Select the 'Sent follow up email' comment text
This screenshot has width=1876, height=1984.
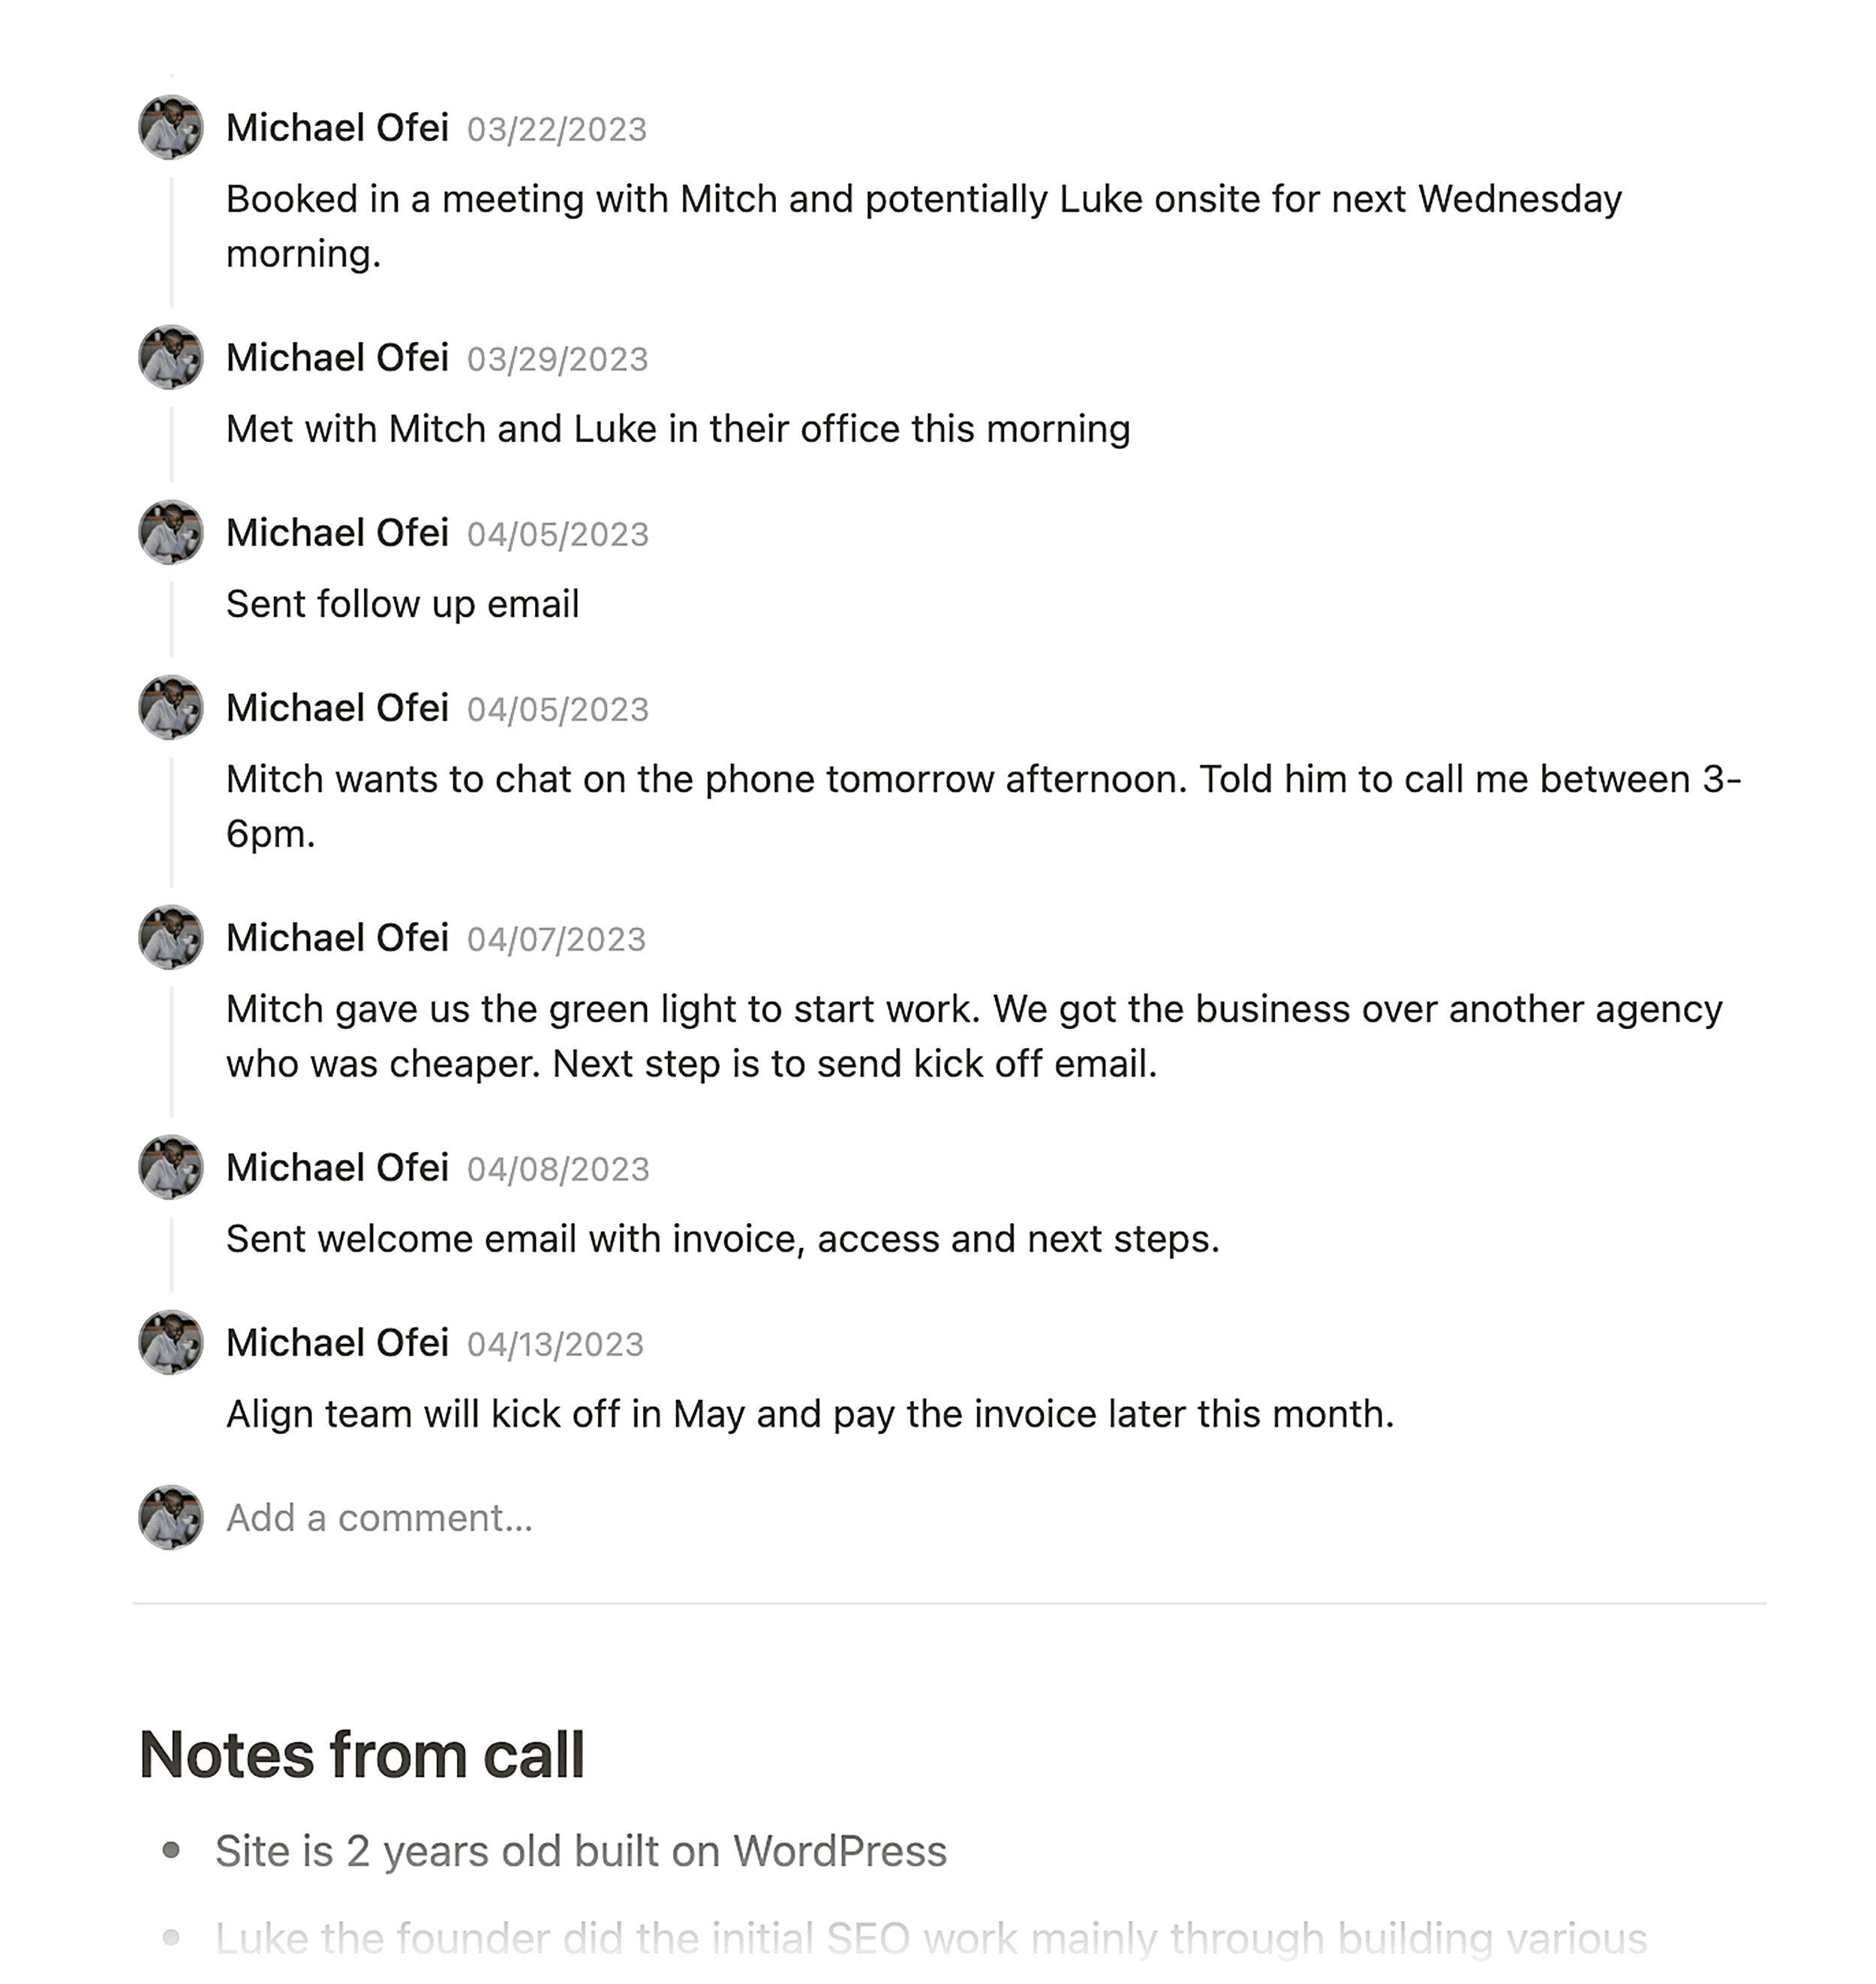coord(404,604)
